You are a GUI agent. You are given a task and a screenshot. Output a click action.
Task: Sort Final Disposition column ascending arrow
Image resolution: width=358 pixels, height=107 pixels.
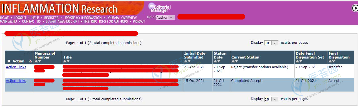coord(330,61)
